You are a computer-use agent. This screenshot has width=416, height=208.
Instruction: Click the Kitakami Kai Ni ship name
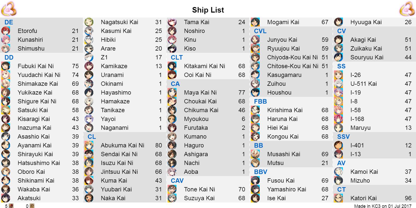point(204,66)
